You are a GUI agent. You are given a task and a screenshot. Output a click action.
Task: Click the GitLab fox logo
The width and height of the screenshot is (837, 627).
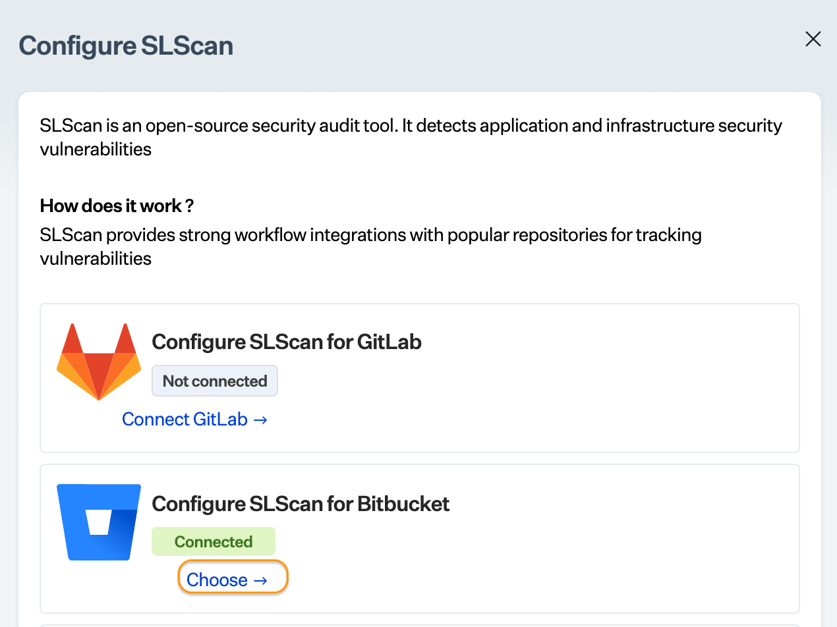click(x=99, y=362)
